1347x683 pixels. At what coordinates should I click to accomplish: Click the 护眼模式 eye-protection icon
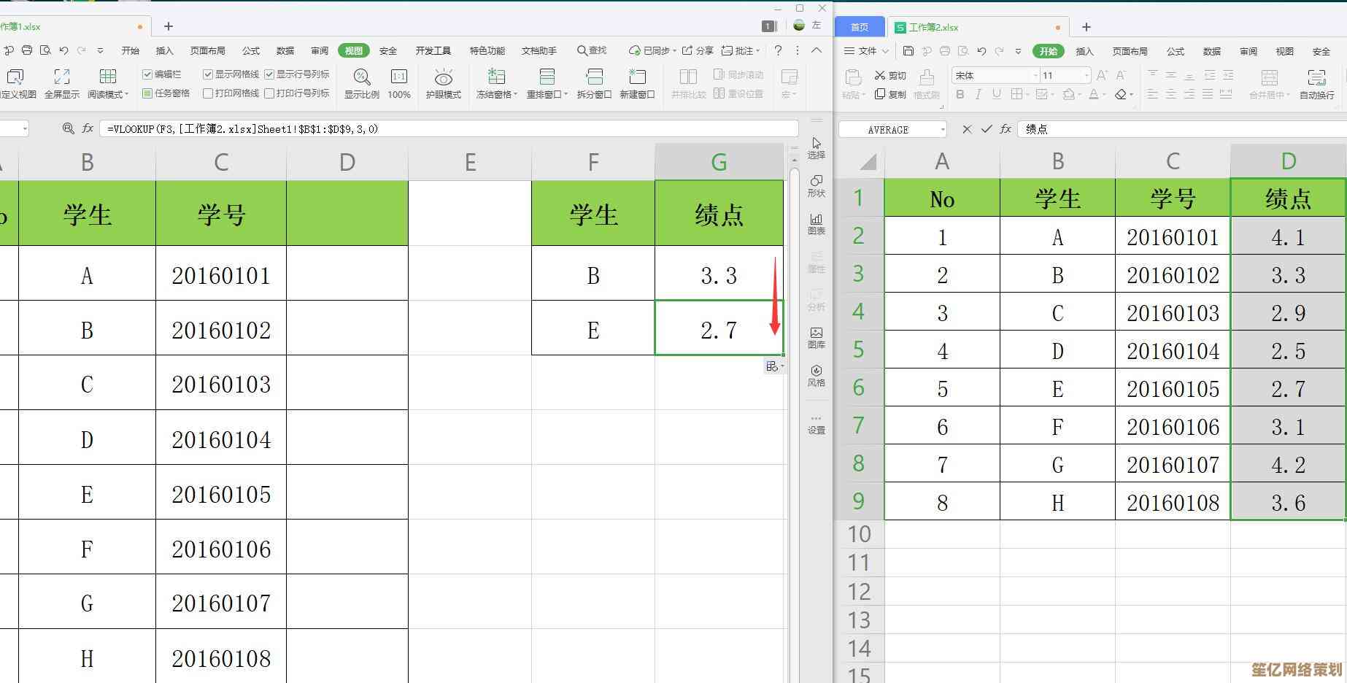click(x=443, y=77)
